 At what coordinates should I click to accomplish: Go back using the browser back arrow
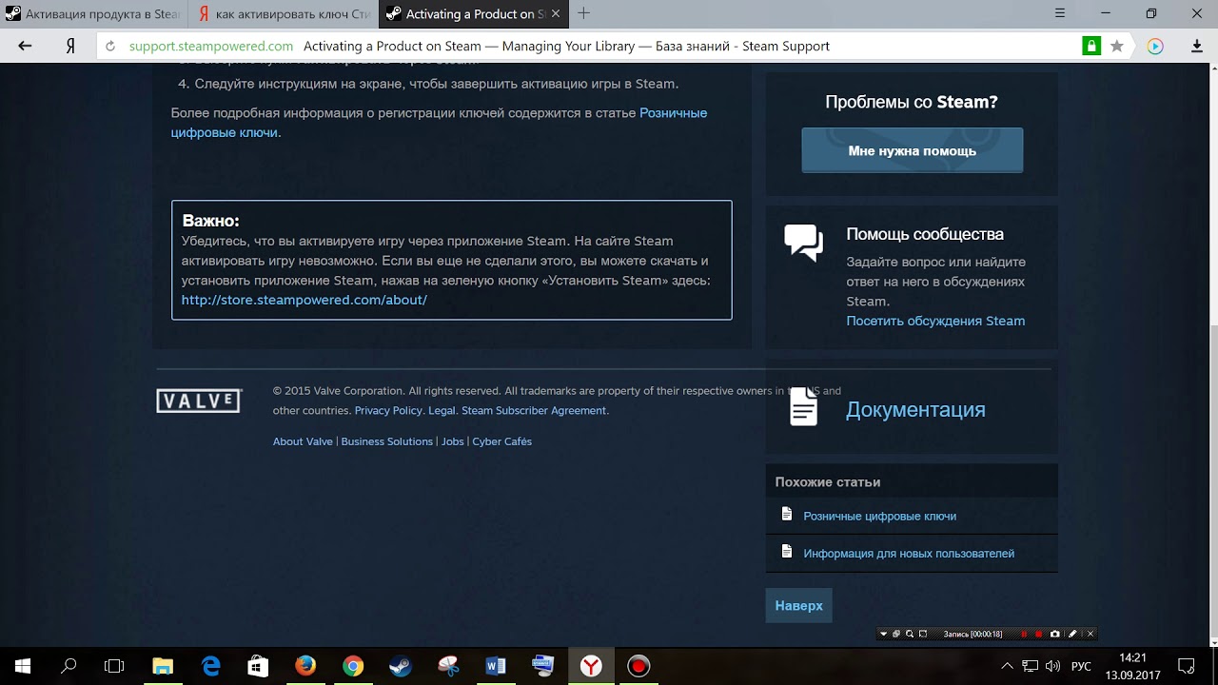click(x=25, y=46)
